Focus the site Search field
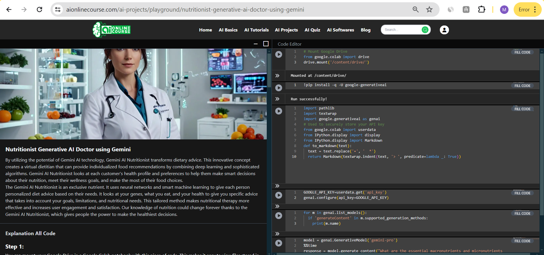 402,30
